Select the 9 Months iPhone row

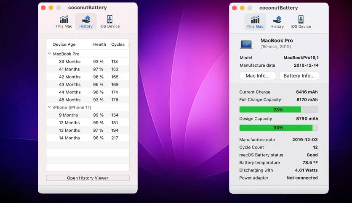click(x=88, y=115)
